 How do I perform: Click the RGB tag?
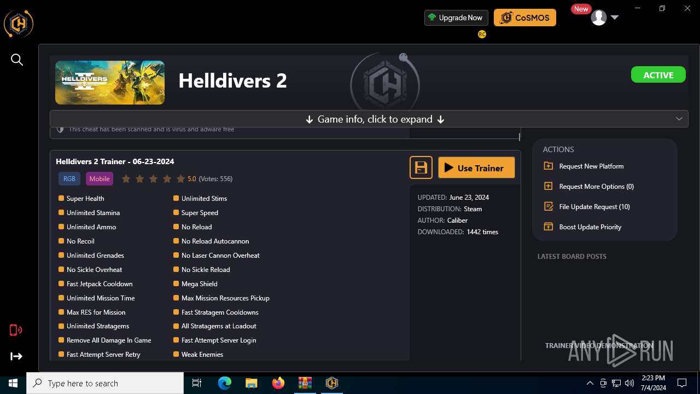point(69,178)
